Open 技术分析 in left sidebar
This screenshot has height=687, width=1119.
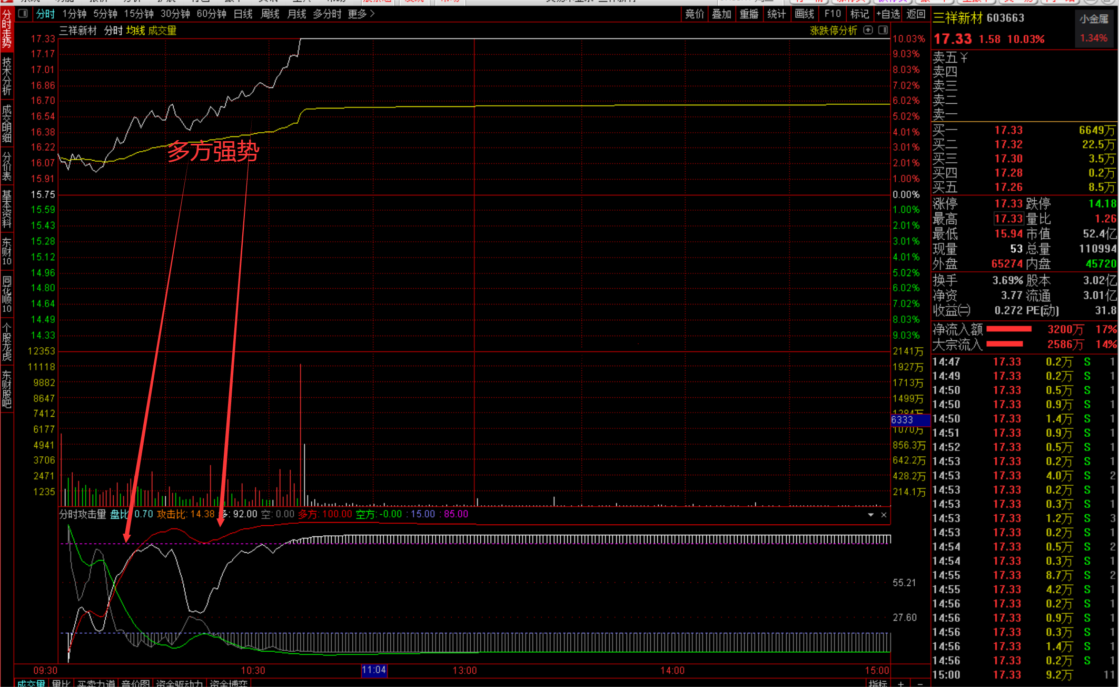pyautogui.click(x=7, y=76)
